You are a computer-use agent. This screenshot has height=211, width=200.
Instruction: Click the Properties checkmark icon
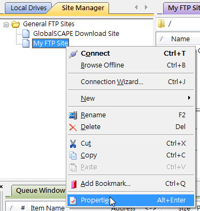click(73, 200)
